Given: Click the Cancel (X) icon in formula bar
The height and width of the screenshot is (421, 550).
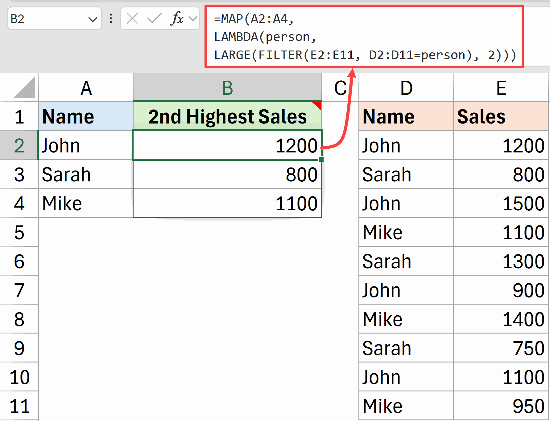Looking at the screenshot, I should pyautogui.click(x=132, y=19).
